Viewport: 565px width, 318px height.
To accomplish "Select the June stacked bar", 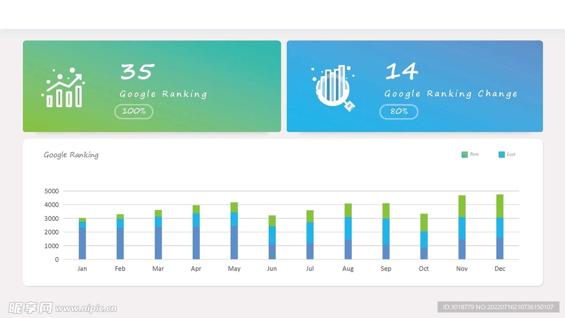I will tap(272, 237).
